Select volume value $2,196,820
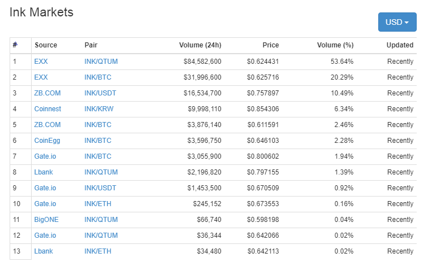This screenshot has width=428, height=266. [x=204, y=172]
